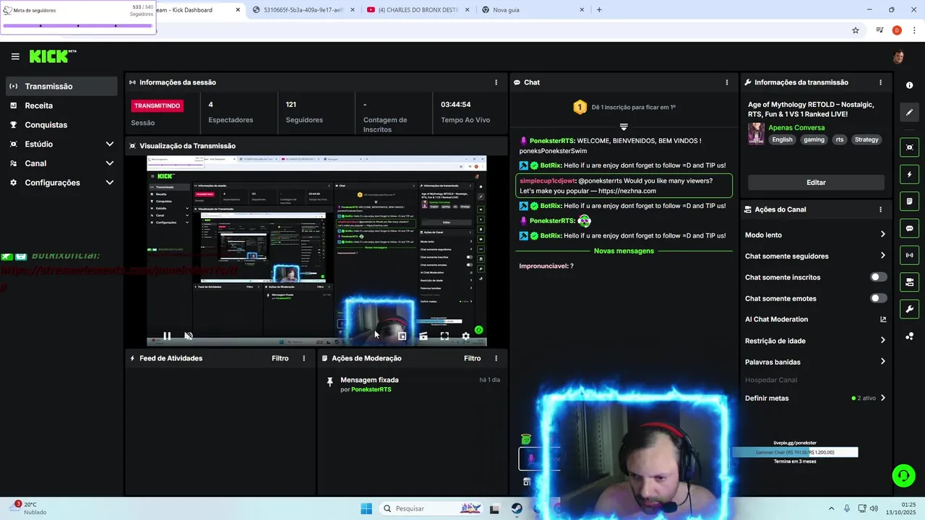Open the green support headset button

[x=903, y=475]
